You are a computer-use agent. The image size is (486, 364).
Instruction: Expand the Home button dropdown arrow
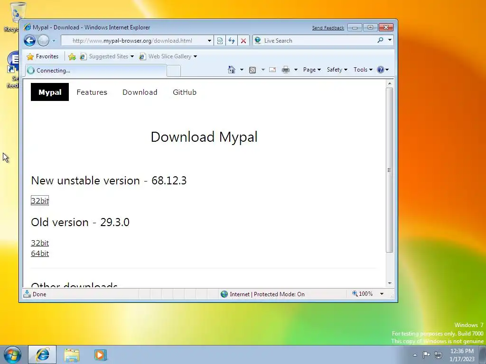pos(242,70)
